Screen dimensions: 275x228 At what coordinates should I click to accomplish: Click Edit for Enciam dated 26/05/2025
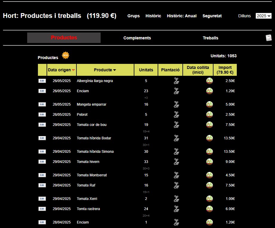coord(42,91)
